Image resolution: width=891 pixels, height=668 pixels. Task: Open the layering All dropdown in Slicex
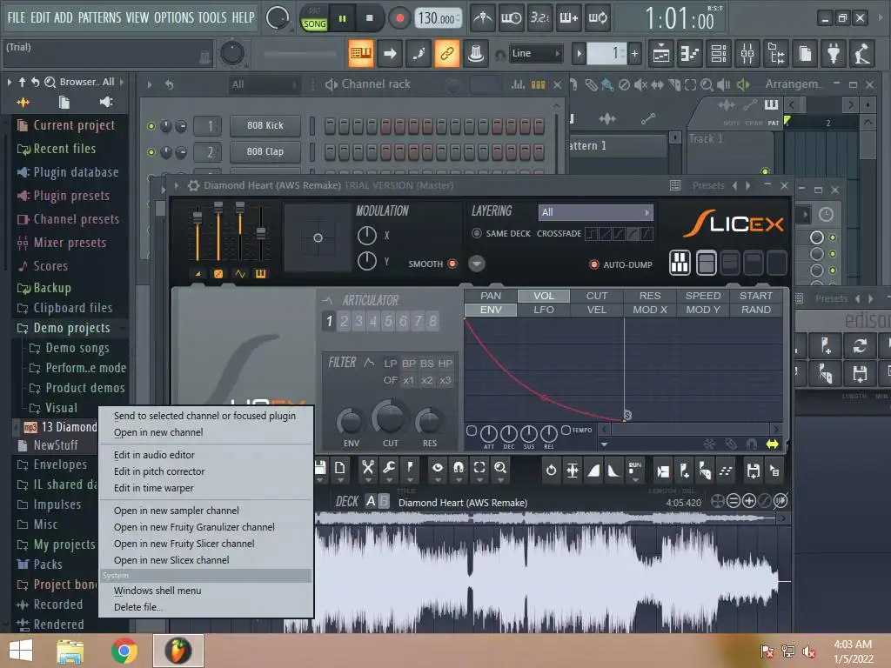tap(595, 212)
